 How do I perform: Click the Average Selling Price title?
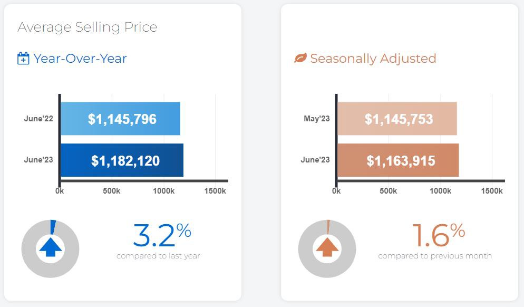tap(88, 27)
